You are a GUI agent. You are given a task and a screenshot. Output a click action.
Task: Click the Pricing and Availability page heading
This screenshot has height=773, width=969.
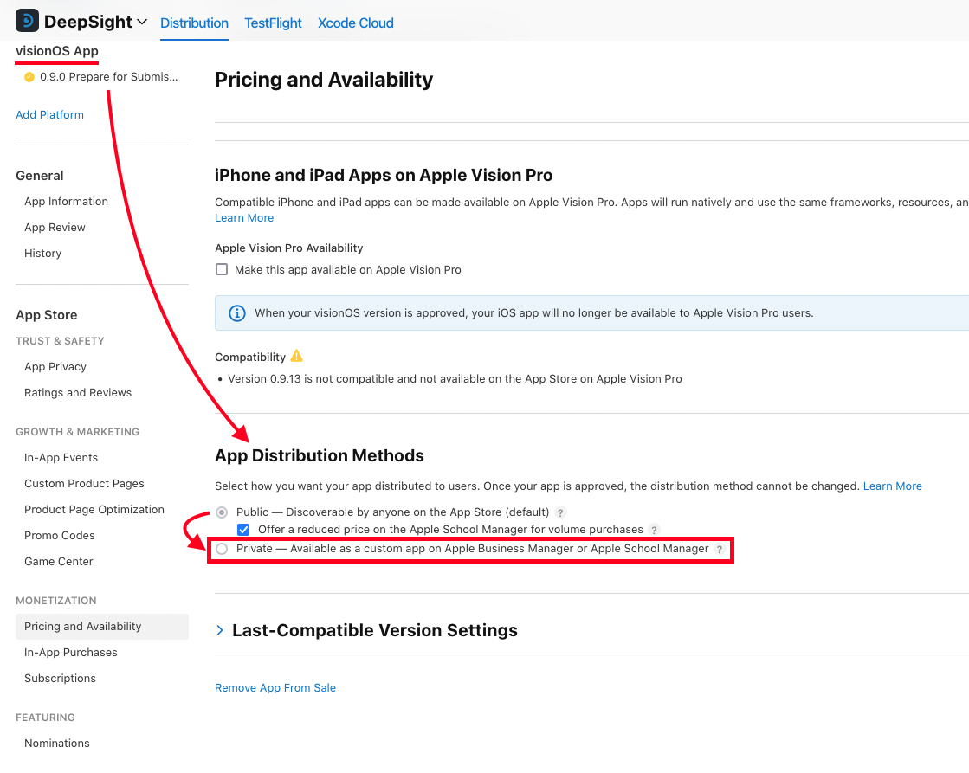pos(324,80)
